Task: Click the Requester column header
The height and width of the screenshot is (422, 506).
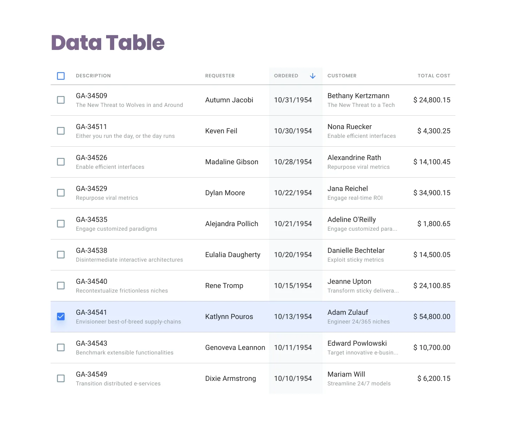Action: coord(220,76)
